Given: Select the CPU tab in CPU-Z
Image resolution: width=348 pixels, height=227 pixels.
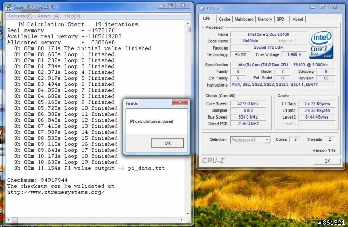Looking at the screenshot, I should (207, 19).
